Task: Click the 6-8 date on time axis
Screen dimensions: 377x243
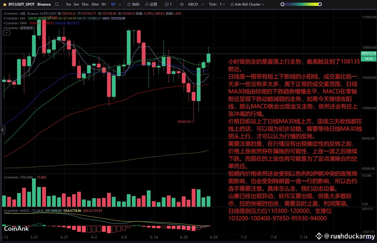Action: [x=124, y=237]
